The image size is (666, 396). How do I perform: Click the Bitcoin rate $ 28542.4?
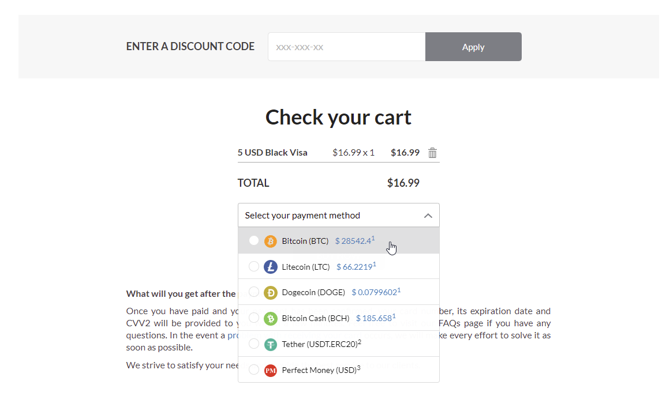tap(355, 241)
